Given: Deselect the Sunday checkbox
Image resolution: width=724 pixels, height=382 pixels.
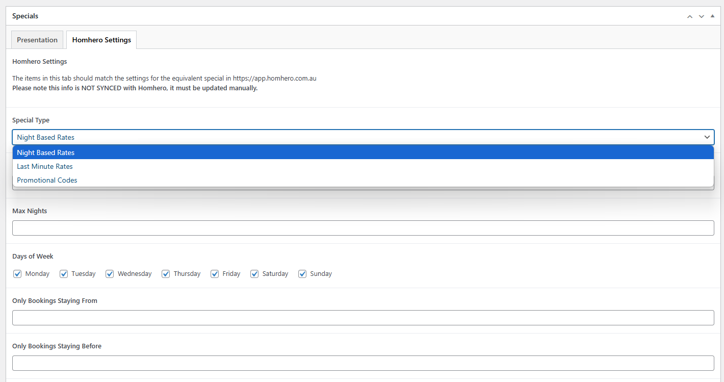Looking at the screenshot, I should [302, 274].
